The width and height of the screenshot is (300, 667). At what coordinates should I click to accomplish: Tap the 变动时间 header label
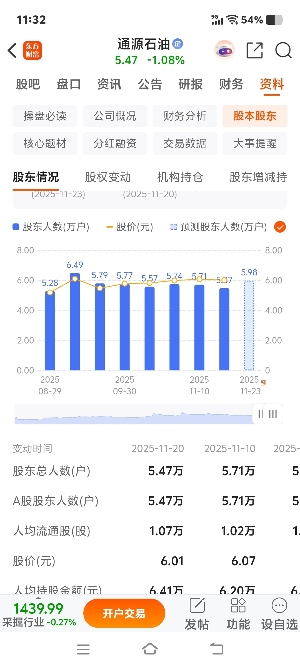[32, 448]
